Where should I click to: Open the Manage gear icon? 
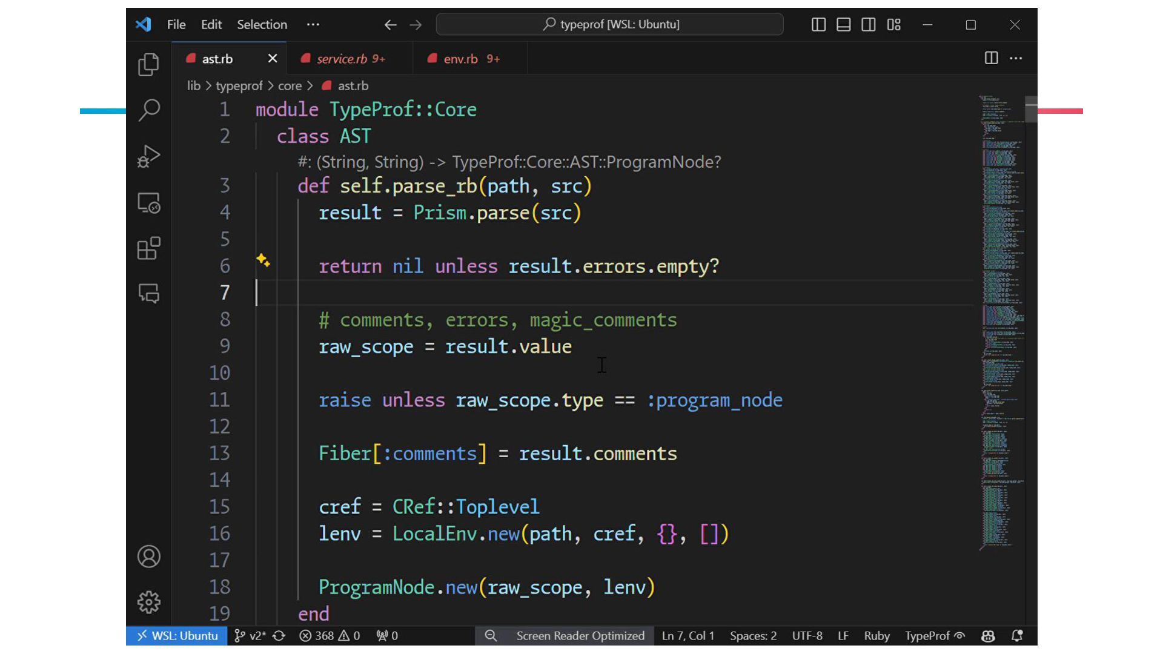[148, 602]
